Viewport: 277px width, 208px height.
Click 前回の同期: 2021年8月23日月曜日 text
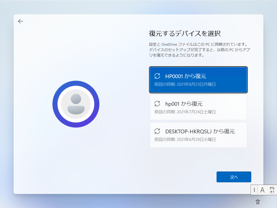(x=185, y=84)
